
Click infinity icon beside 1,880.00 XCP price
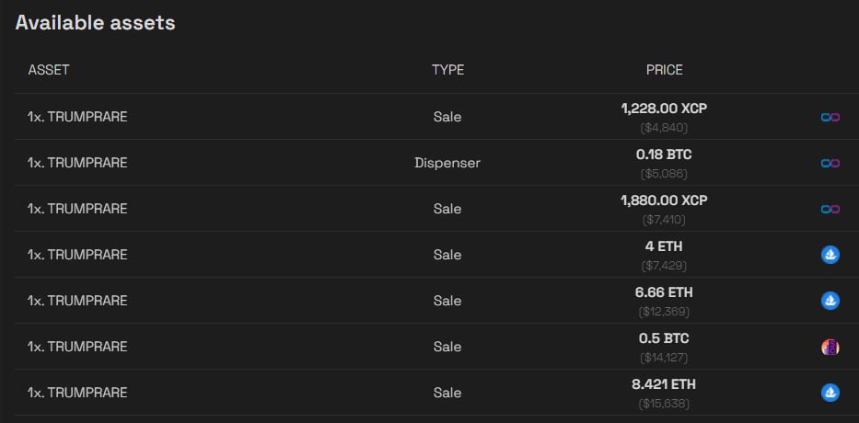[x=830, y=209]
